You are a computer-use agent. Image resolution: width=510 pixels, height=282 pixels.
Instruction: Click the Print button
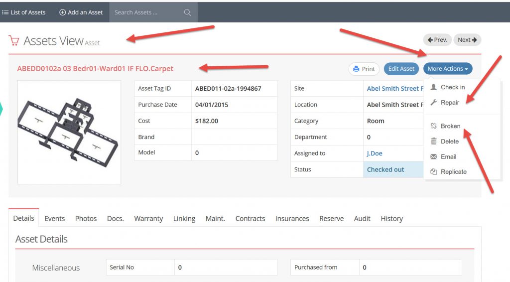[x=364, y=69]
